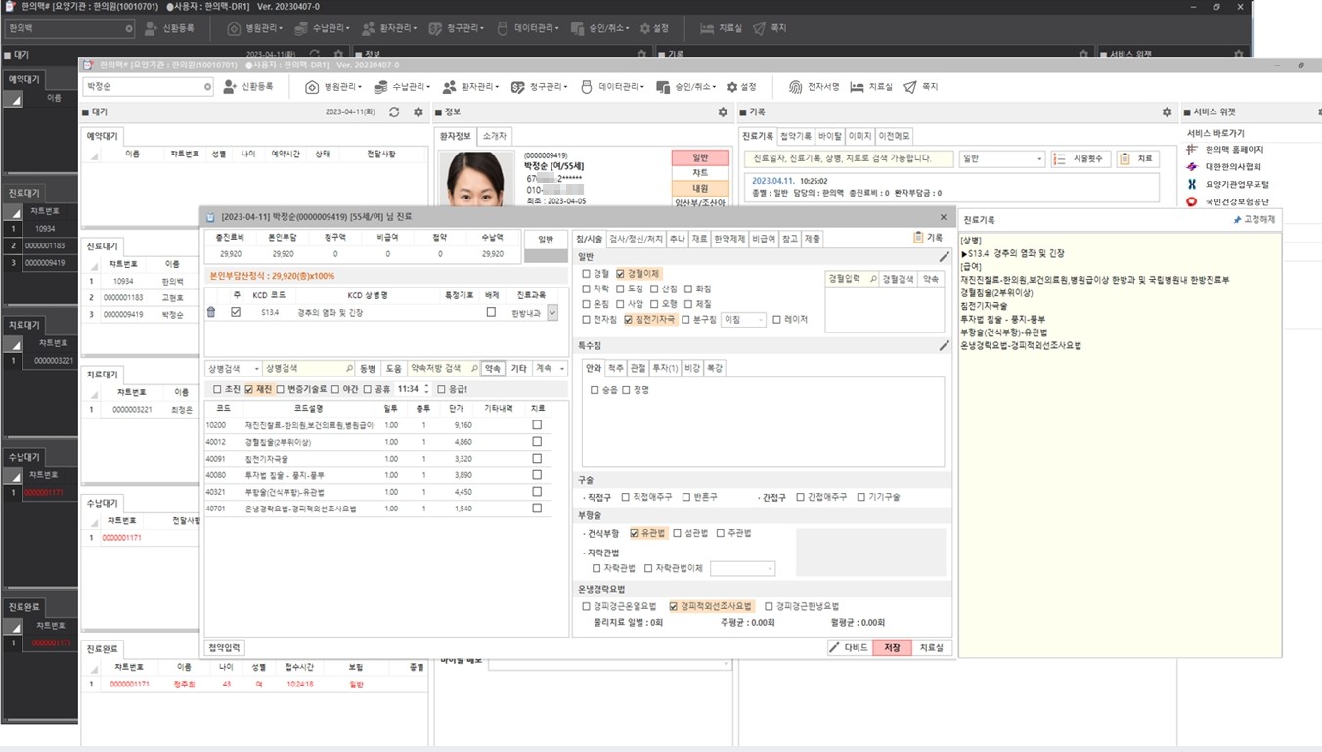This screenshot has height=752, width=1322.
Task: Click the 전자서명 fingerprint icon
Action: click(x=795, y=87)
